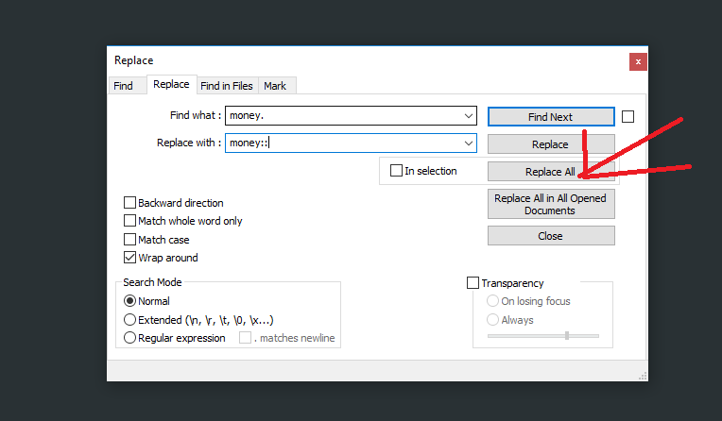
Task: Enable the In selection checkbox
Action: tap(396, 171)
